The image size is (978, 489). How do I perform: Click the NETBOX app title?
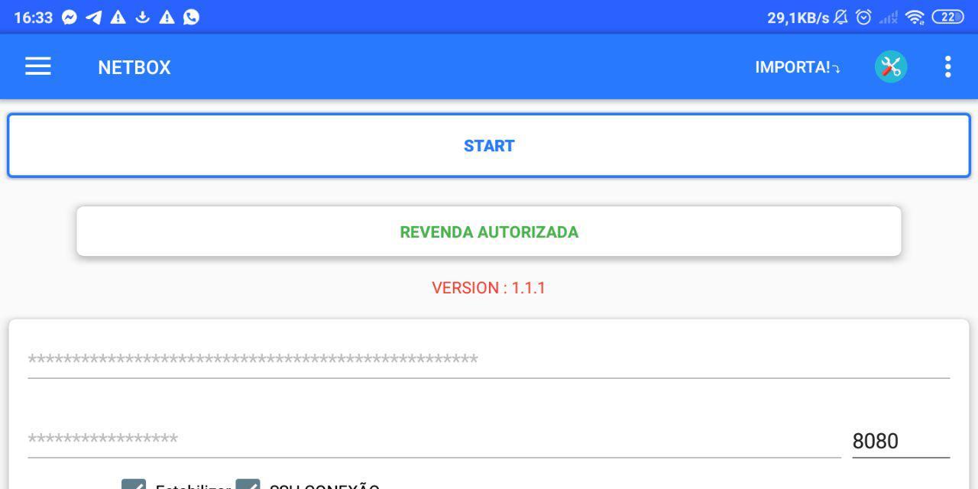click(x=134, y=67)
